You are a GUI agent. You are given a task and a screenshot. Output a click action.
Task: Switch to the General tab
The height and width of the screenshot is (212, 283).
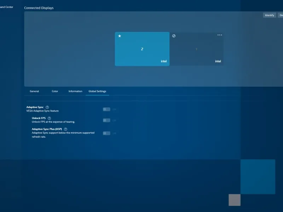(34, 91)
